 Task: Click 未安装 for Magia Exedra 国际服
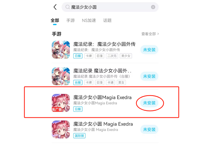149,129
